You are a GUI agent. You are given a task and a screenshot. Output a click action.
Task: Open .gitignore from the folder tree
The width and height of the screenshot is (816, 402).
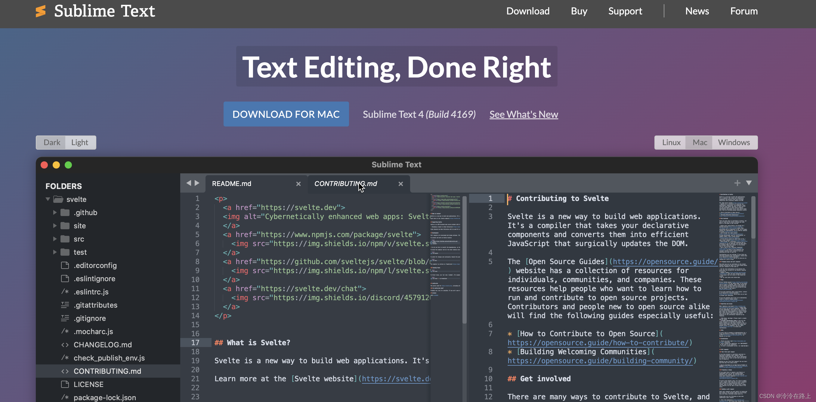pyautogui.click(x=90, y=318)
